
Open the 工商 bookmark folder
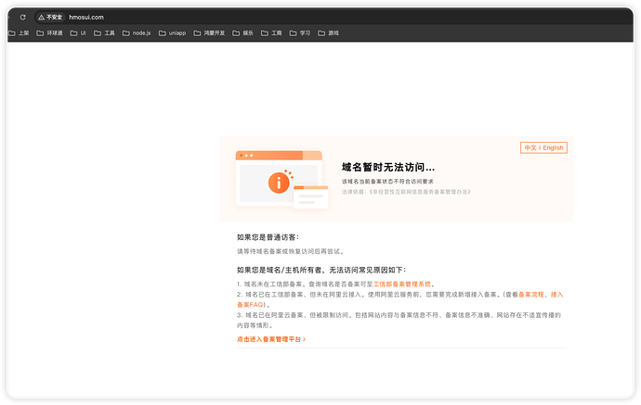click(x=271, y=32)
